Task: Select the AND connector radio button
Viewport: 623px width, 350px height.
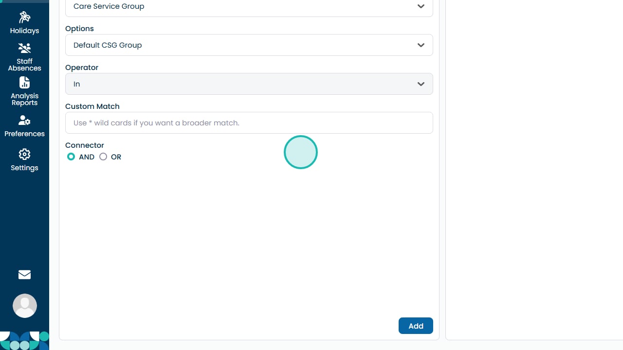Action: click(71, 157)
